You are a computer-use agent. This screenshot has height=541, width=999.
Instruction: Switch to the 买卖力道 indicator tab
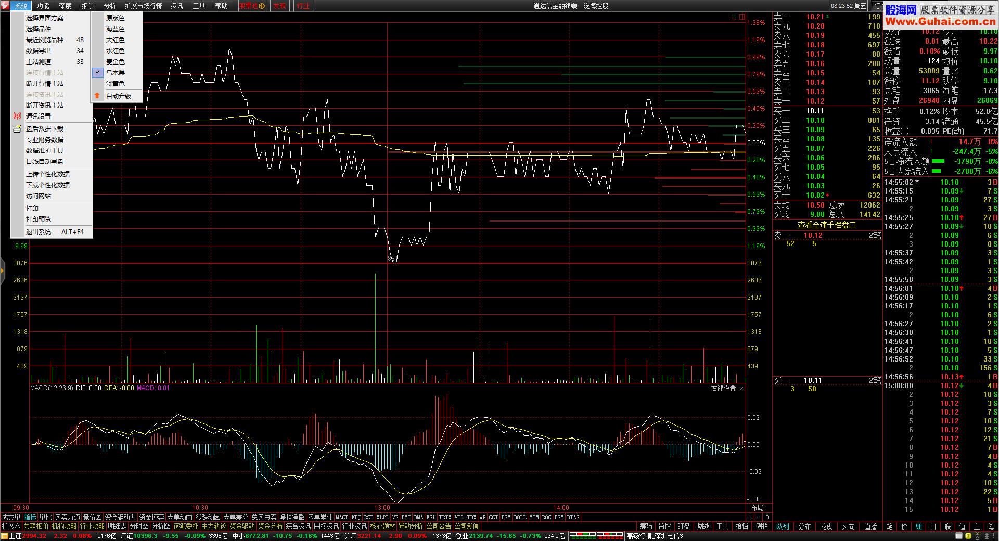[x=68, y=517]
